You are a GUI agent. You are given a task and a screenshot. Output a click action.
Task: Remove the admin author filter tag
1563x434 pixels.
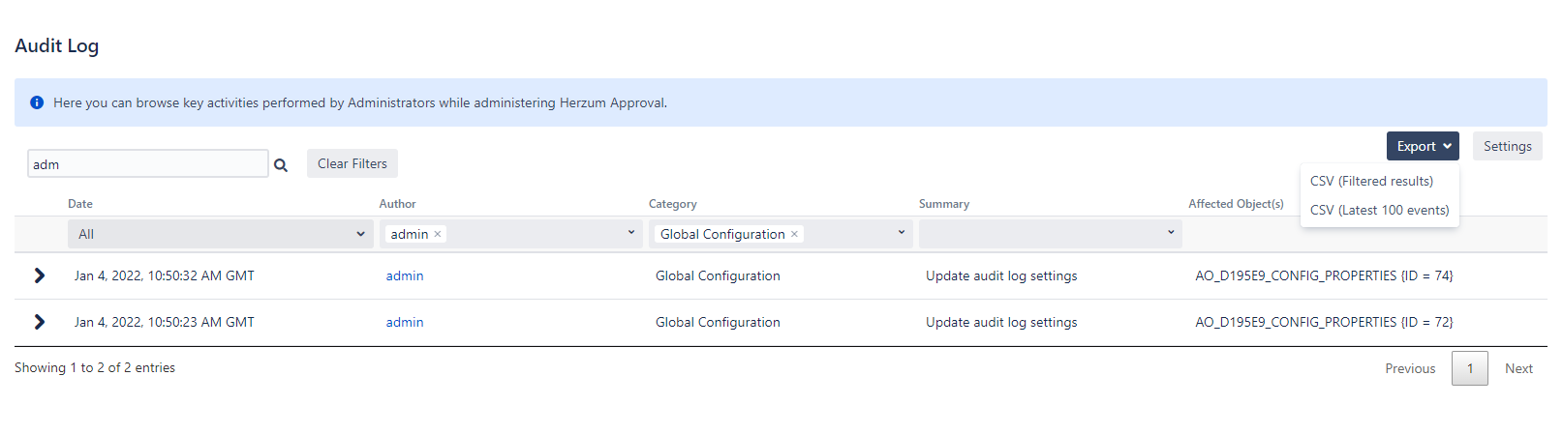pos(438,234)
